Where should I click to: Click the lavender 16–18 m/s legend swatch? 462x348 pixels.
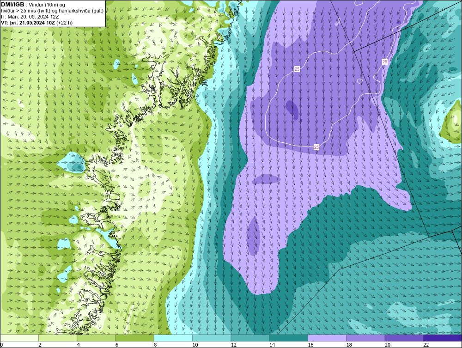pyautogui.click(x=327, y=338)
